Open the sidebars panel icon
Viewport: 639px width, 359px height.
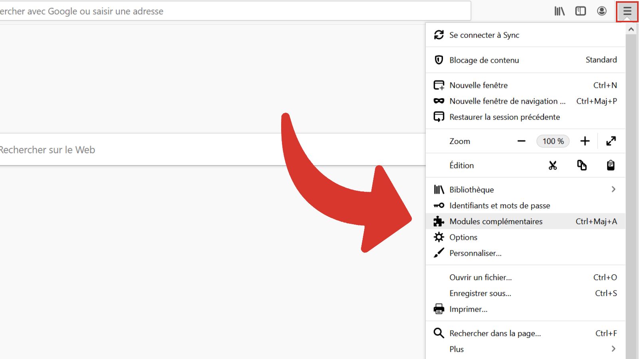coord(580,11)
